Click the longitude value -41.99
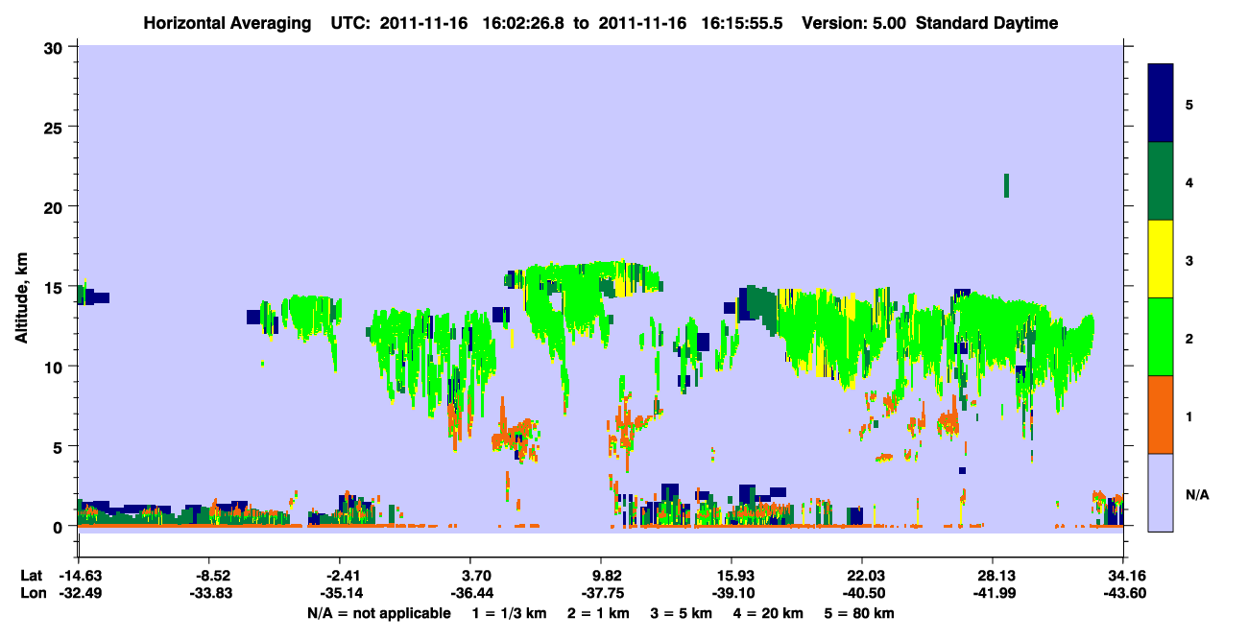 pyautogui.click(x=993, y=594)
